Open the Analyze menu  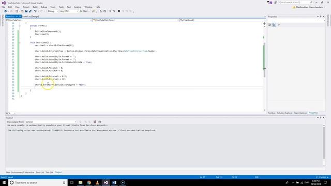(x=78, y=7)
